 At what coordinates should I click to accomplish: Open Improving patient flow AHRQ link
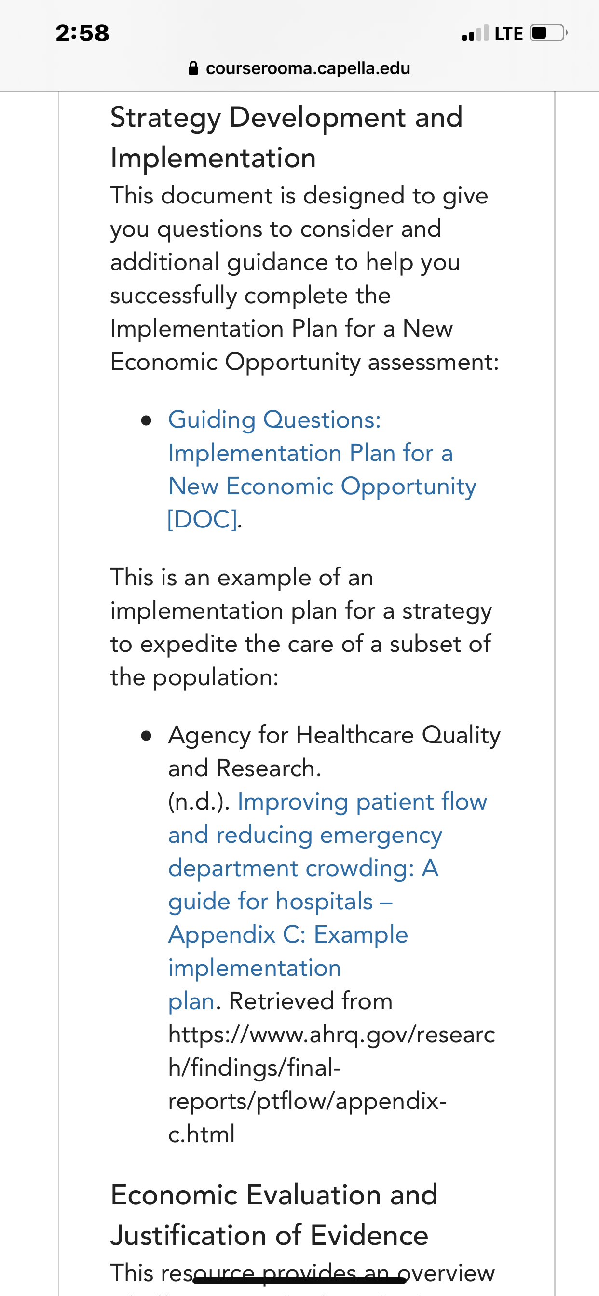tap(327, 901)
